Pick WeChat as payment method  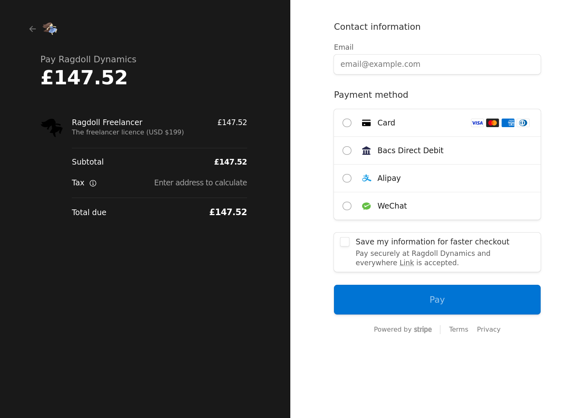(x=347, y=206)
